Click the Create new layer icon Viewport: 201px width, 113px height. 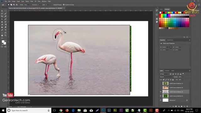184,106
